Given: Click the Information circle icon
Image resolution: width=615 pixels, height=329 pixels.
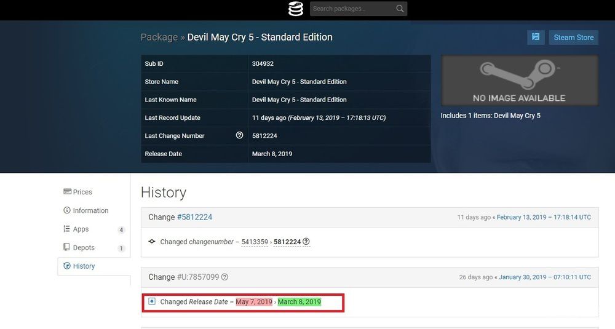Looking at the screenshot, I should [x=67, y=210].
